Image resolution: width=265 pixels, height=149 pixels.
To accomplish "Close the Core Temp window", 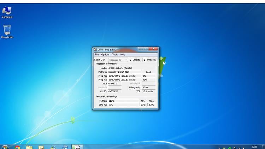I will (153, 49).
